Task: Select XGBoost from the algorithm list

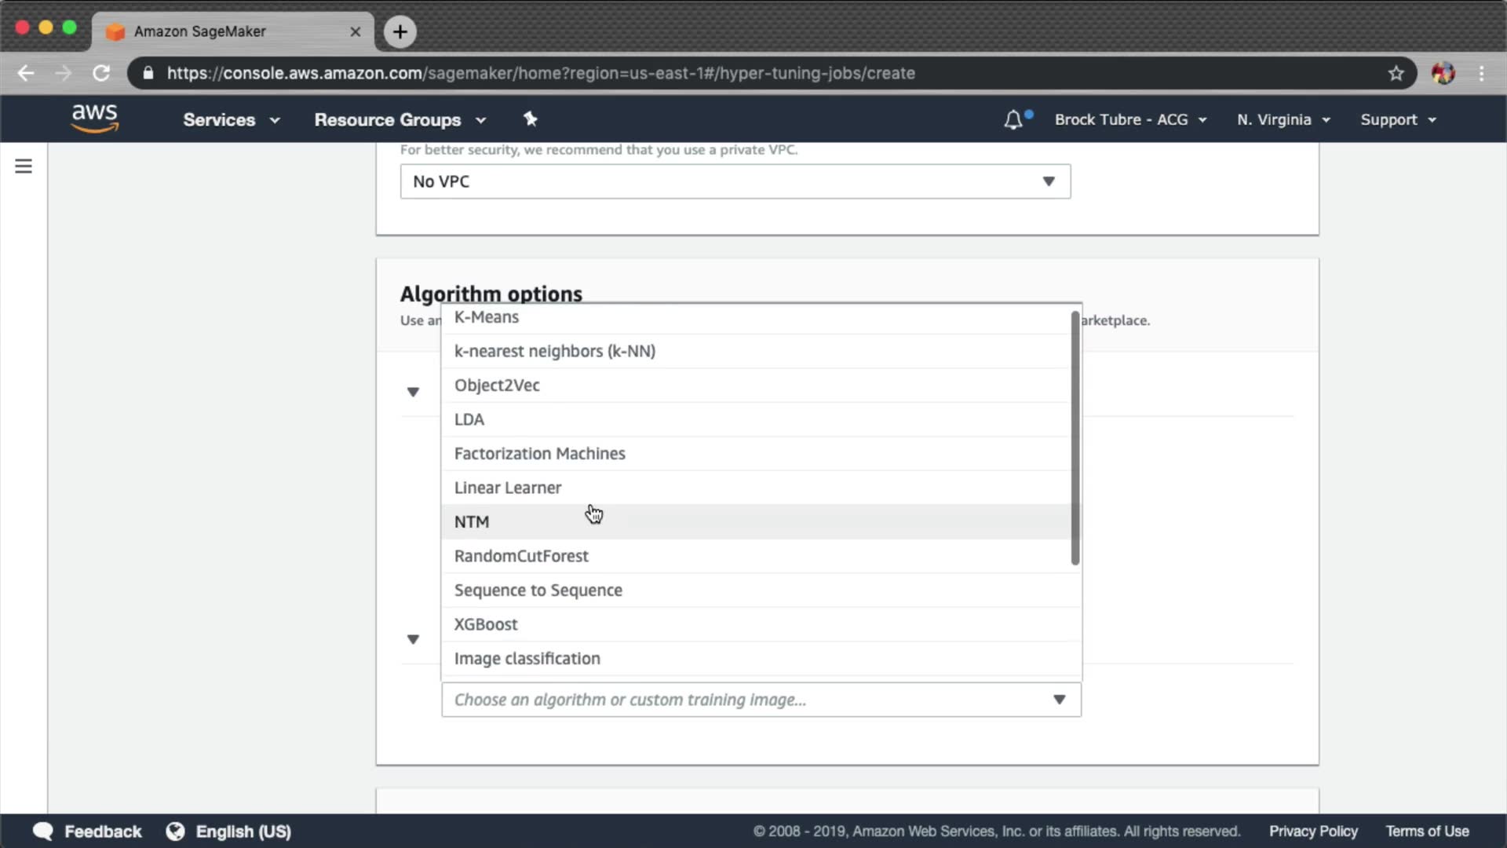Action: (486, 624)
